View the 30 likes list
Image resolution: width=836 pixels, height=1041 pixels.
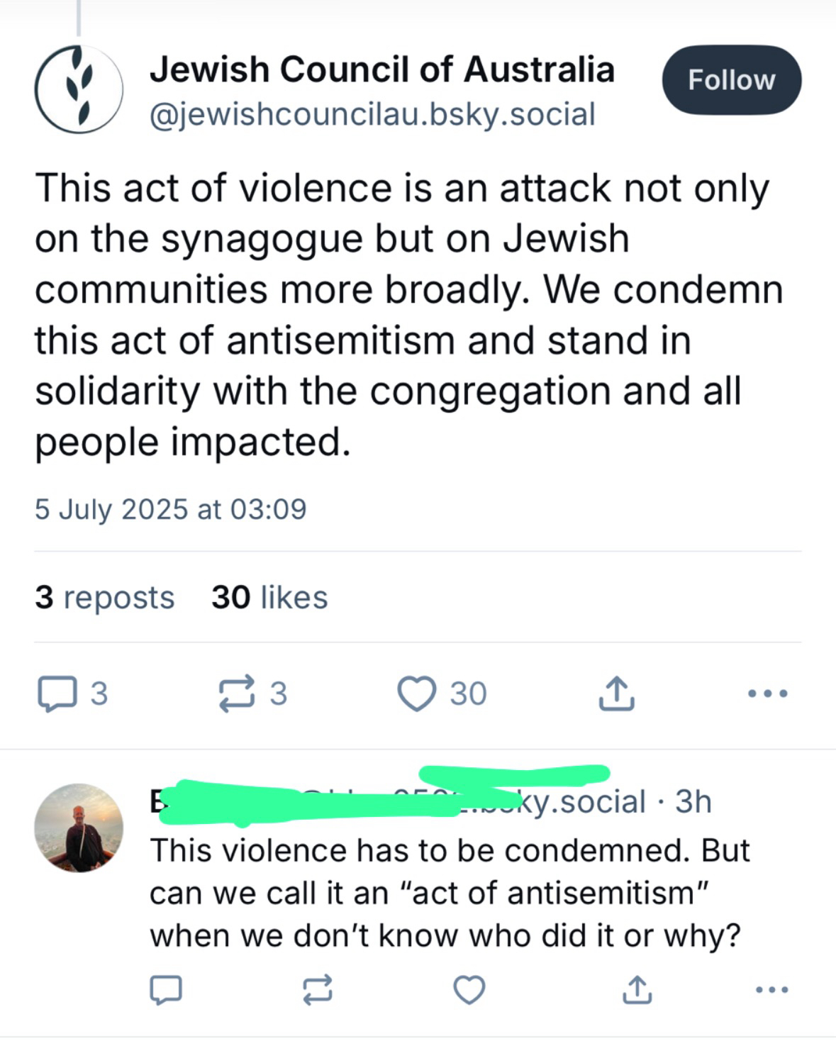[269, 597]
